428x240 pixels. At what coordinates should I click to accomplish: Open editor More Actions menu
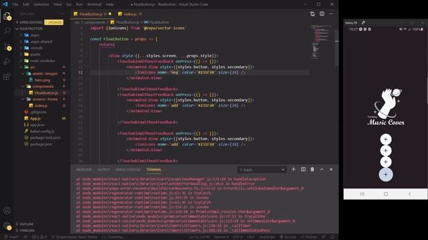click(331, 14)
